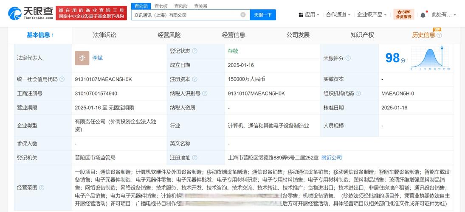Click the credit code 91310107MAEACN5H0K under 统一社会信用代码
This screenshot has height=212, width=465.
(x=104, y=79)
